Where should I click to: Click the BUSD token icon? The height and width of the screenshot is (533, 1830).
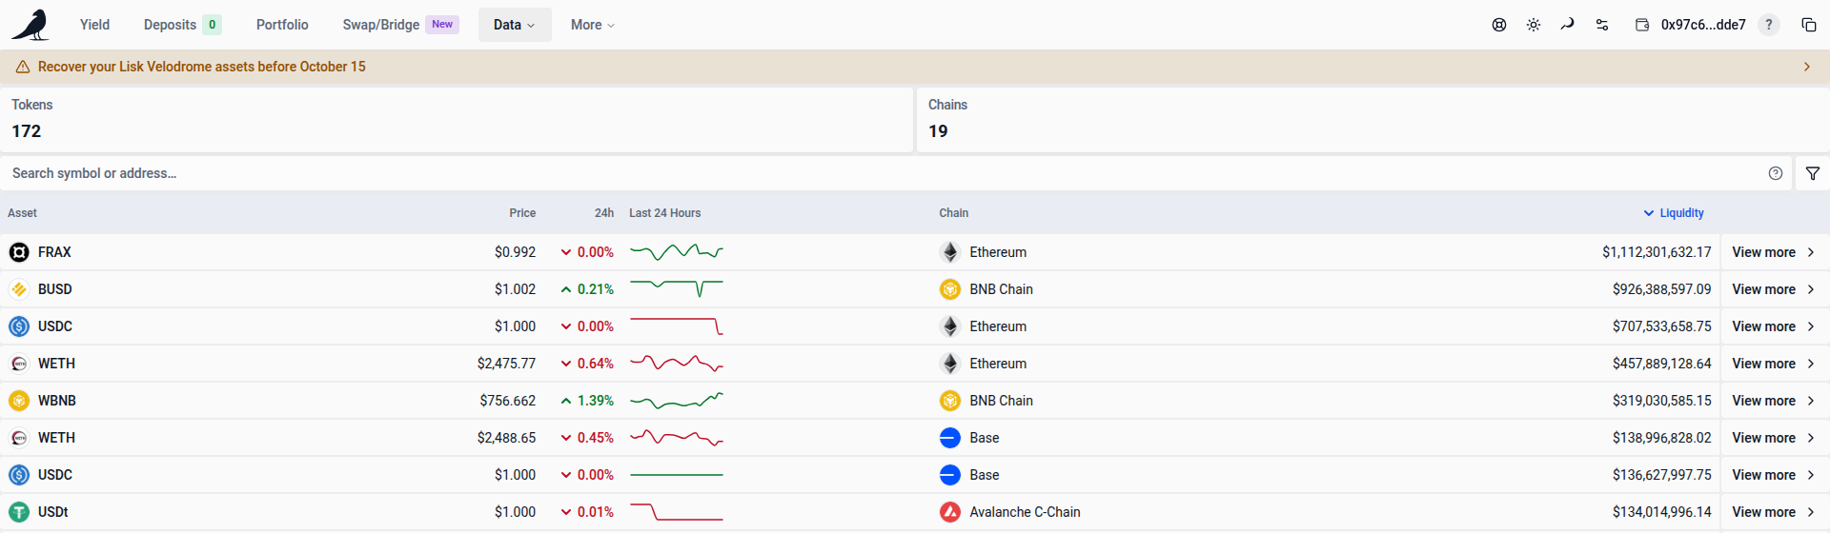point(19,289)
